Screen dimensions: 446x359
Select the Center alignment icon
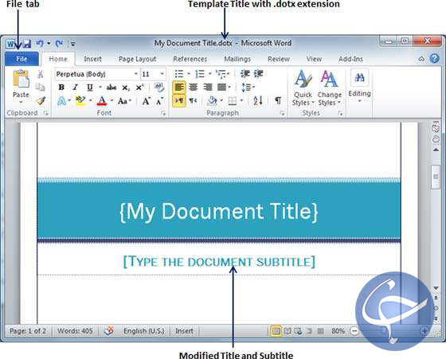pyautogui.click(x=193, y=87)
